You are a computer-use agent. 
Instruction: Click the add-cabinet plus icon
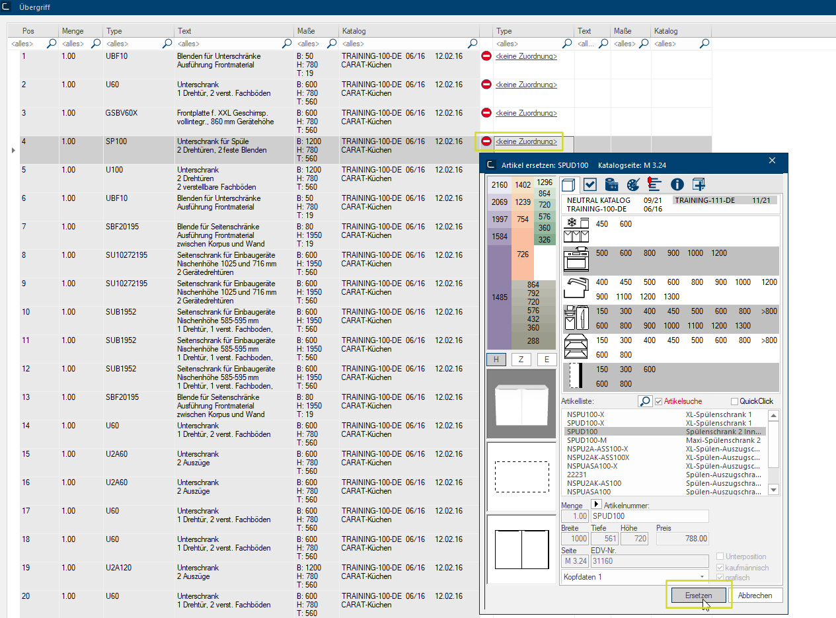point(699,184)
